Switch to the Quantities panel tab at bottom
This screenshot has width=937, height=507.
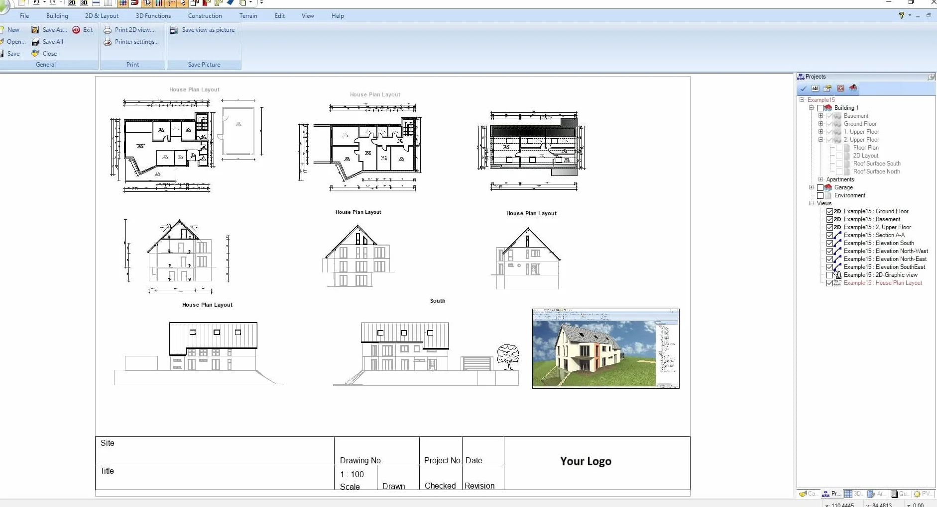point(900,494)
